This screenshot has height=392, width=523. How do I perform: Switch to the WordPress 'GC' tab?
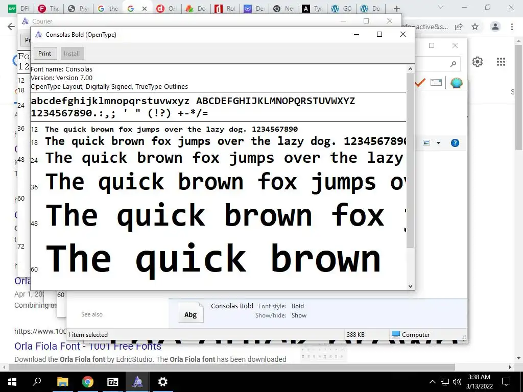[x=341, y=9]
